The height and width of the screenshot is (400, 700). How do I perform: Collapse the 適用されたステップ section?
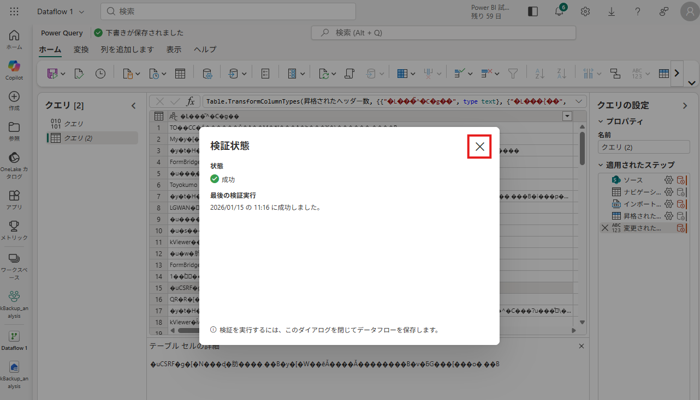click(601, 165)
